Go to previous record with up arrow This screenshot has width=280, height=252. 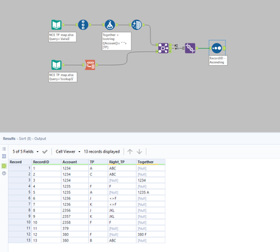[x=130, y=152]
